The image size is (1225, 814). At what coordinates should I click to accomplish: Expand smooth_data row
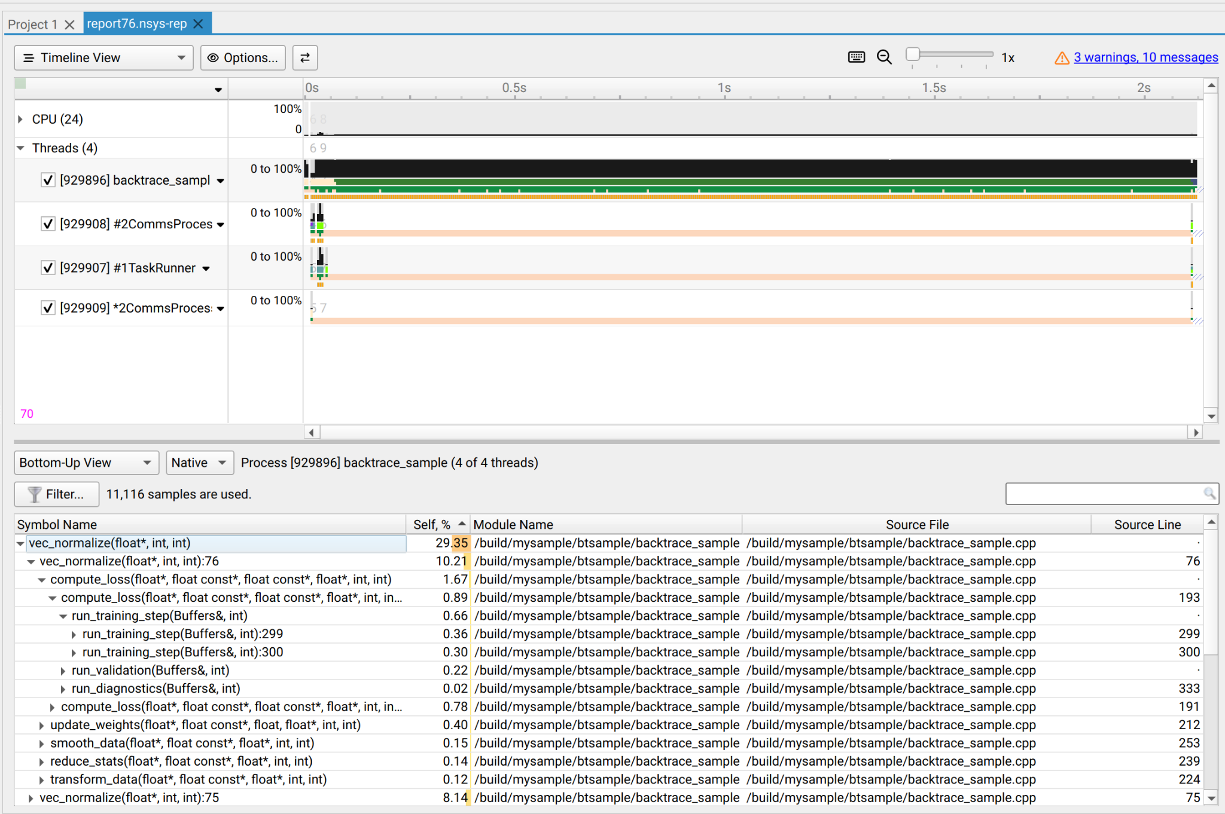point(41,744)
